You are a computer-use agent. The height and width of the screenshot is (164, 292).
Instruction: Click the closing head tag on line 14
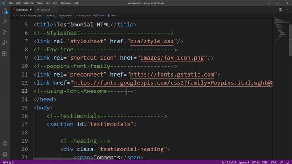tap(45, 99)
